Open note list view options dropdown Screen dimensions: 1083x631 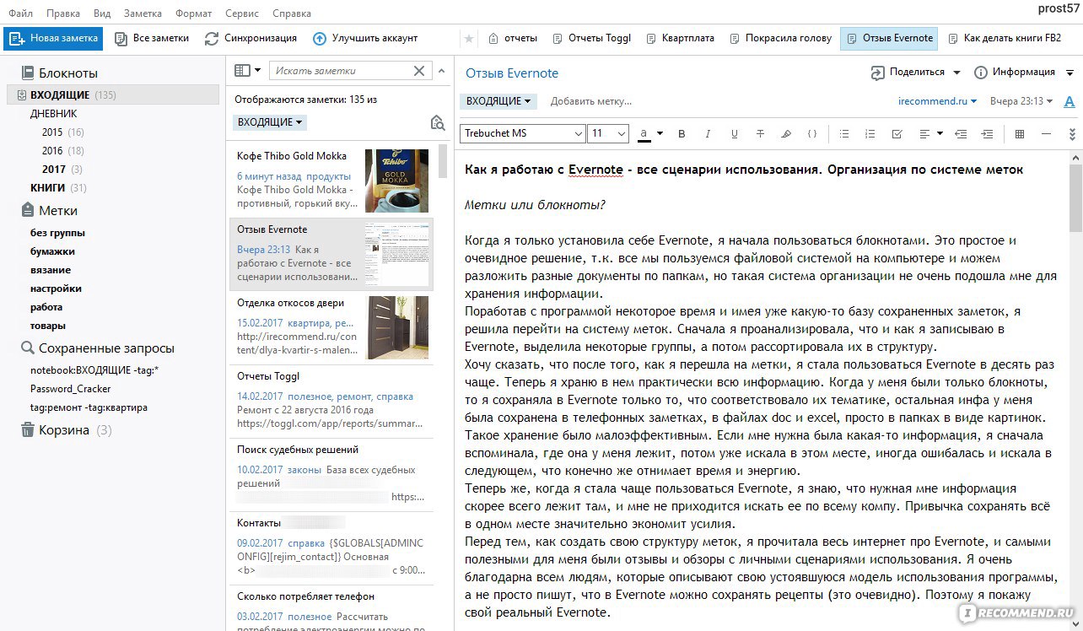pos(247,71)
